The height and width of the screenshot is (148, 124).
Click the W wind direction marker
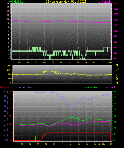117,70
